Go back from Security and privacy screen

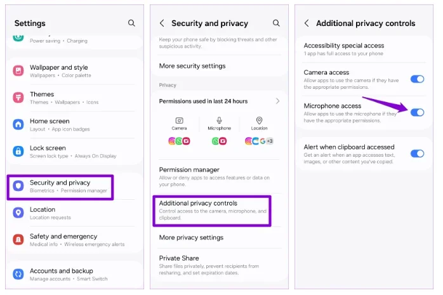pos(162,23)
